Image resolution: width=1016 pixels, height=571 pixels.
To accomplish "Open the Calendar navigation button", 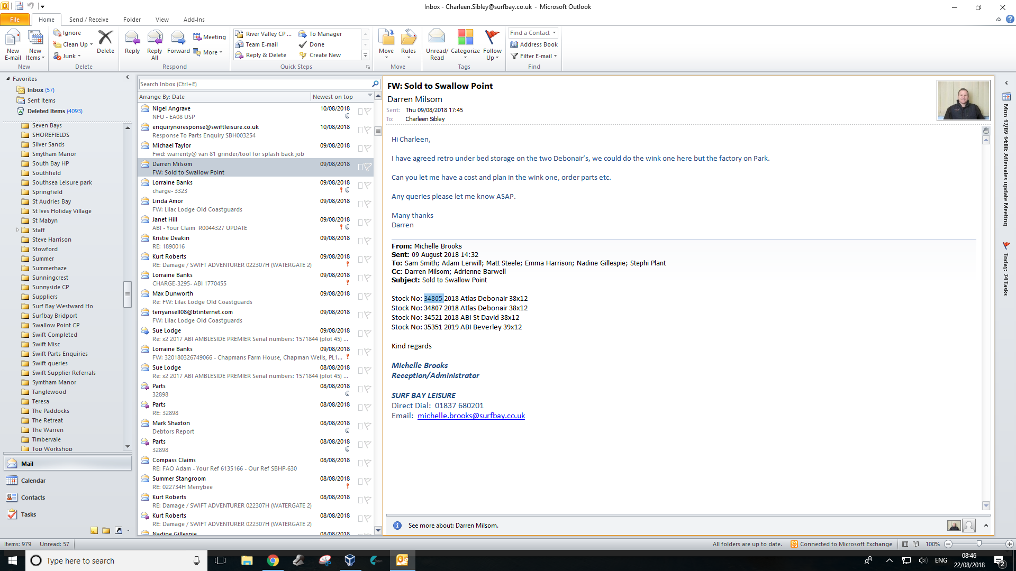I will [33, 481].
